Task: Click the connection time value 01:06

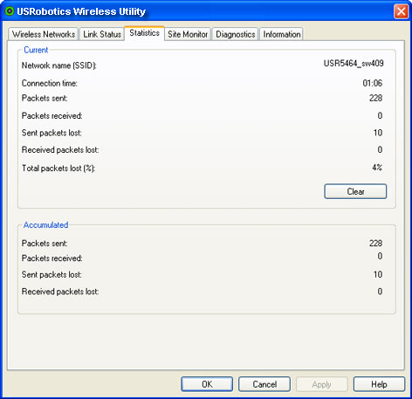Action: (373, 83)
